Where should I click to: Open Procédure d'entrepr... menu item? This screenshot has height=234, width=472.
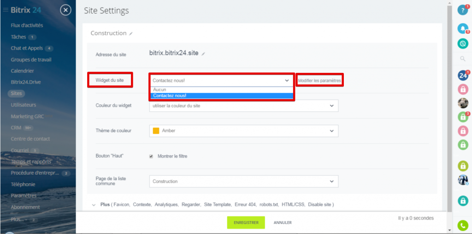[35, 173]
